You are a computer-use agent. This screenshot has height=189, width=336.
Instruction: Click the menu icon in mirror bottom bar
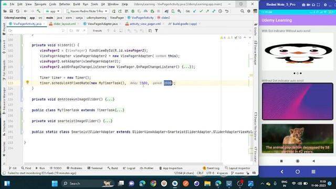tap(313, 172)
